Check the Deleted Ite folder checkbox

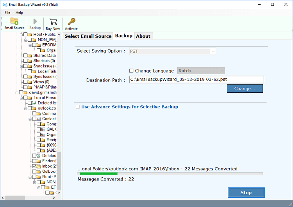30,103
